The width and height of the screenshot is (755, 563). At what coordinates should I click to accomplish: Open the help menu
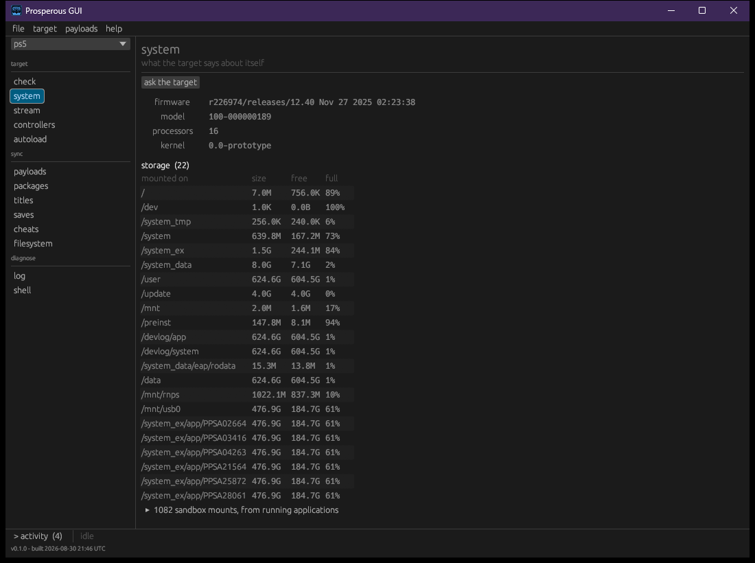(x=114, y=28)
